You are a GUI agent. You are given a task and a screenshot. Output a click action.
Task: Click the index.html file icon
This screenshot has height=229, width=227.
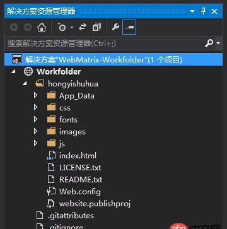pos(51,156)
